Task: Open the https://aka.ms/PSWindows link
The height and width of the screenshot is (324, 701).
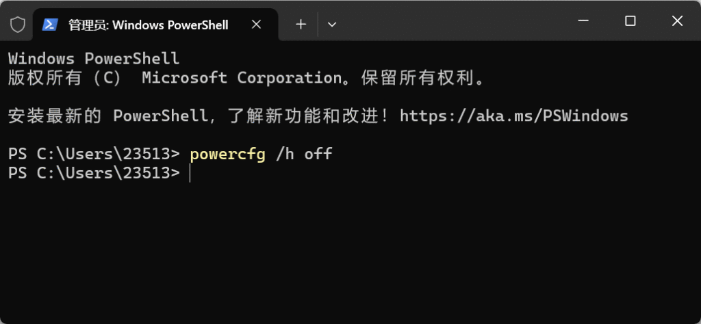Action: point(513,116)
